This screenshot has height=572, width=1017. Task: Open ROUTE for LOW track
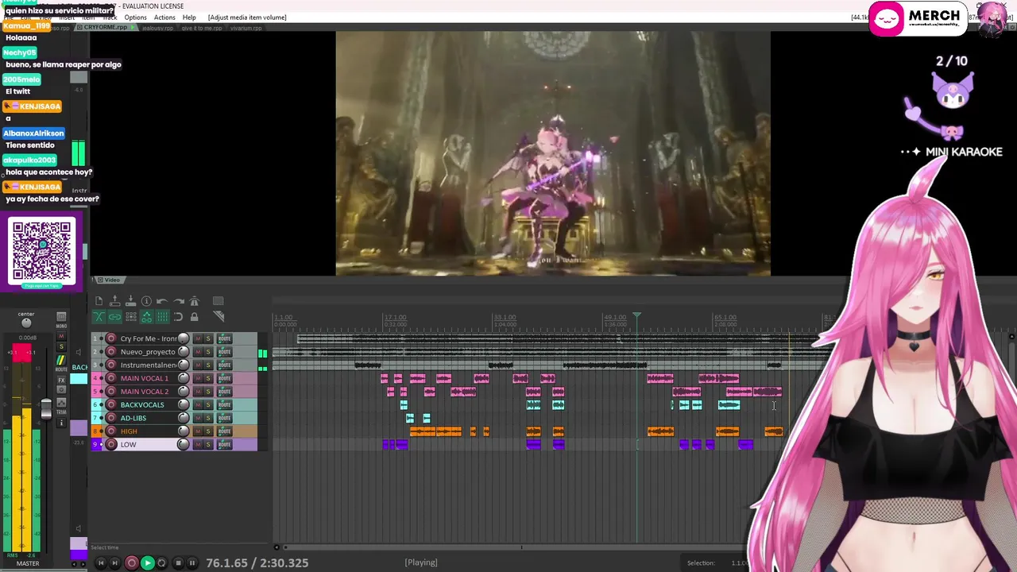pos(224,444)
